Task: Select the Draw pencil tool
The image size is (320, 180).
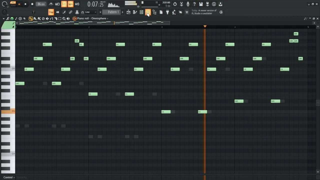Action: tap(31, 18)
